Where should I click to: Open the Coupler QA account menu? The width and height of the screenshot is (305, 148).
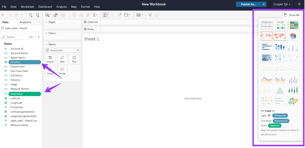click(x=282, y=4)
